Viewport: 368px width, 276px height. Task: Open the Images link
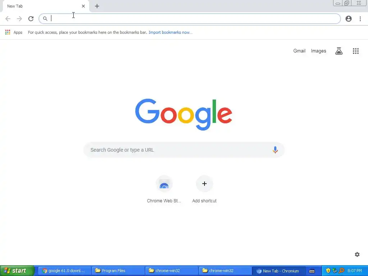pyautogui.click(x=318, y=51)
